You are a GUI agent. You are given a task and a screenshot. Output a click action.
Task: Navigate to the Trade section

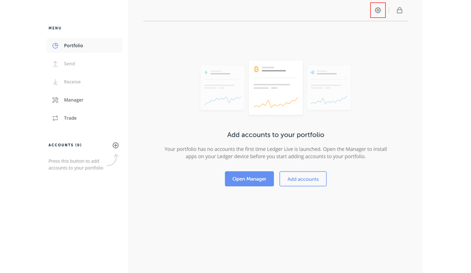70,118
